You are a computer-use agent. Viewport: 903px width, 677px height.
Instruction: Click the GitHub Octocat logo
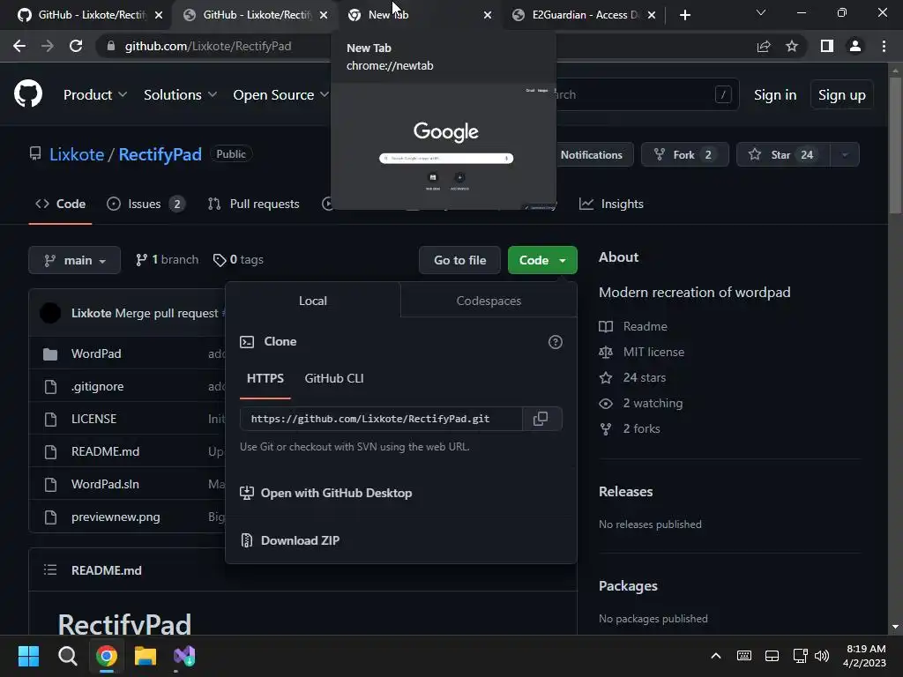[x=28, y=94]
